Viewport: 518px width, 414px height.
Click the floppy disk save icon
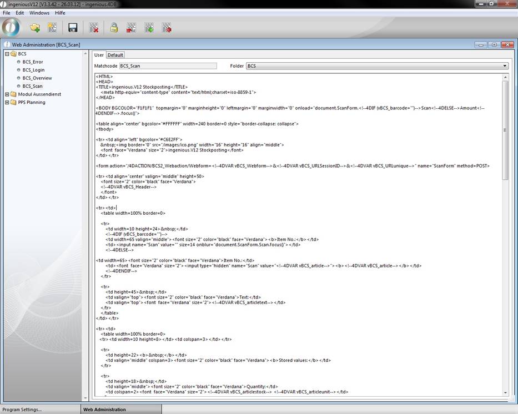click(x=73, y=27)
